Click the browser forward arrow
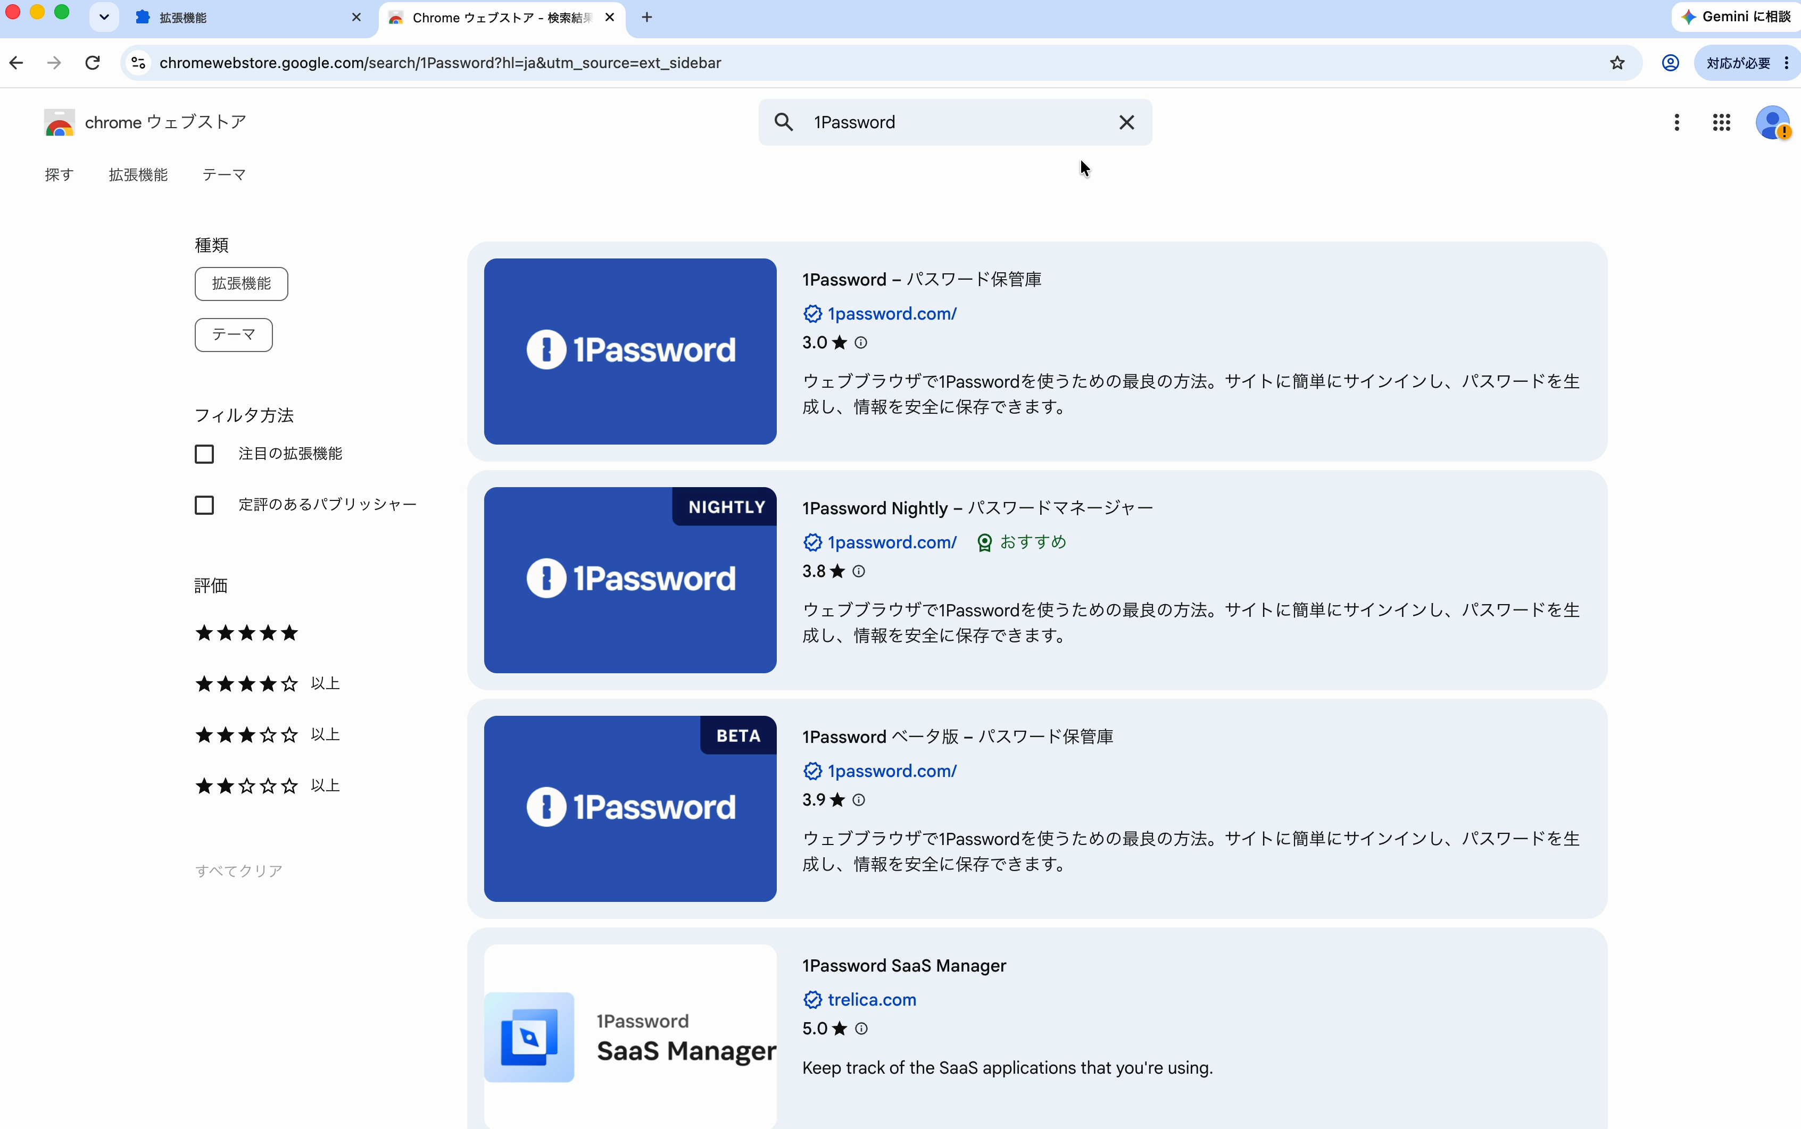The width and height of the screenshot is (1801, 1129). tap(54, 63)
